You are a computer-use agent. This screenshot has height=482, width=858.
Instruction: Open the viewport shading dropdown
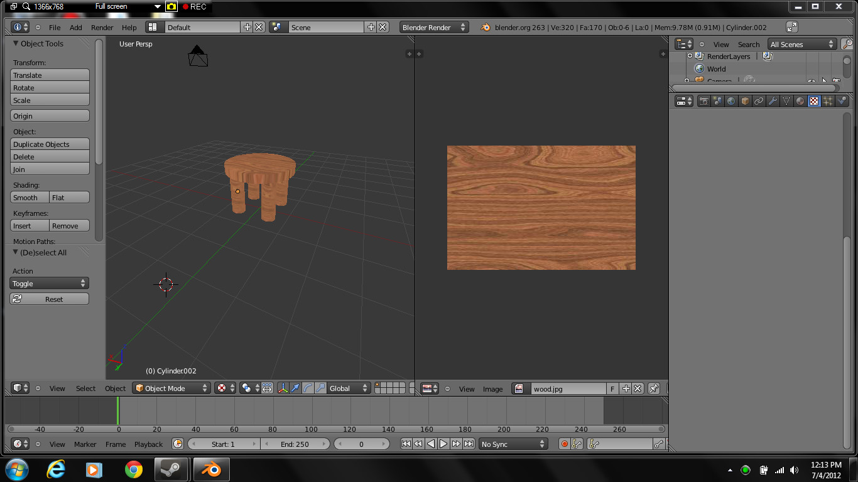(225, 388)
